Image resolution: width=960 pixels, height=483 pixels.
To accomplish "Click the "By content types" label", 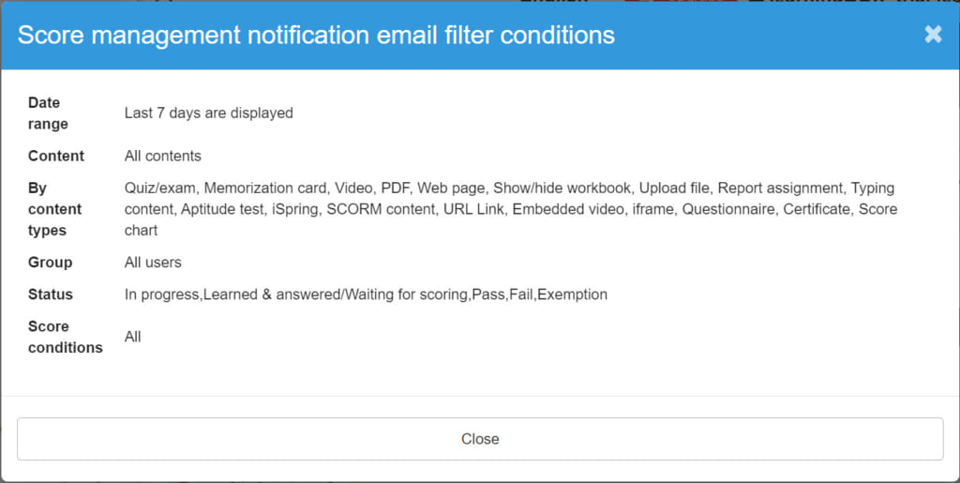I will [x=54, y=209].
